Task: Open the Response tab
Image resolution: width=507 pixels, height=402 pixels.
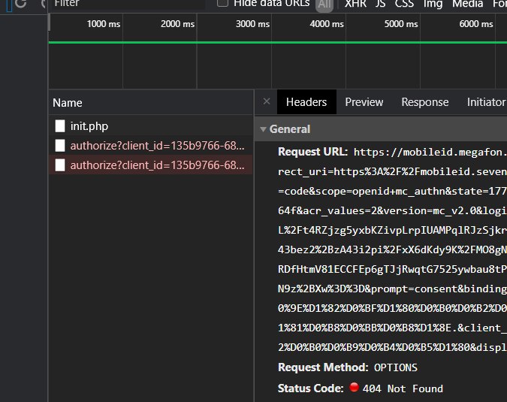Action: pos(424,102)
